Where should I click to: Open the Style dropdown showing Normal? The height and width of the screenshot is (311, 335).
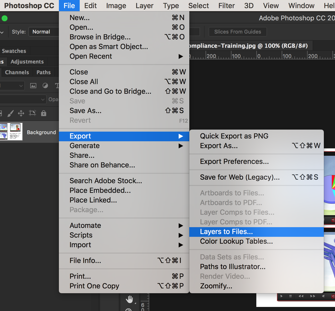(x=44, y=32)
